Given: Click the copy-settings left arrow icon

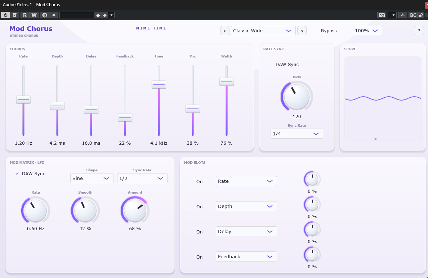Looking at the screenshot, I should point(54,15).
